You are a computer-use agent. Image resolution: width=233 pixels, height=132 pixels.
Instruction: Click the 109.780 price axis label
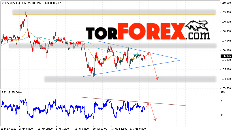pyautogui.click(x=226, y=12)
